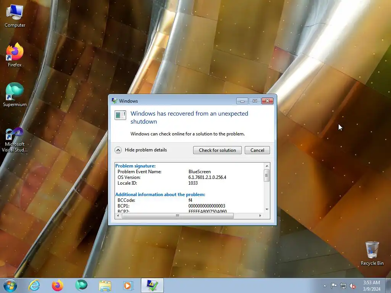391x293 pixels.
Task: Click the 'BlueScreen' event name value
Action: coord(199,172)
